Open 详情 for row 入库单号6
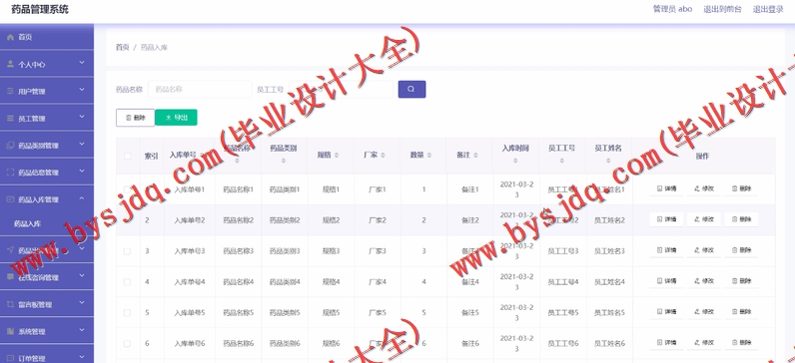 pyautogui.click(x=666, y=343)
